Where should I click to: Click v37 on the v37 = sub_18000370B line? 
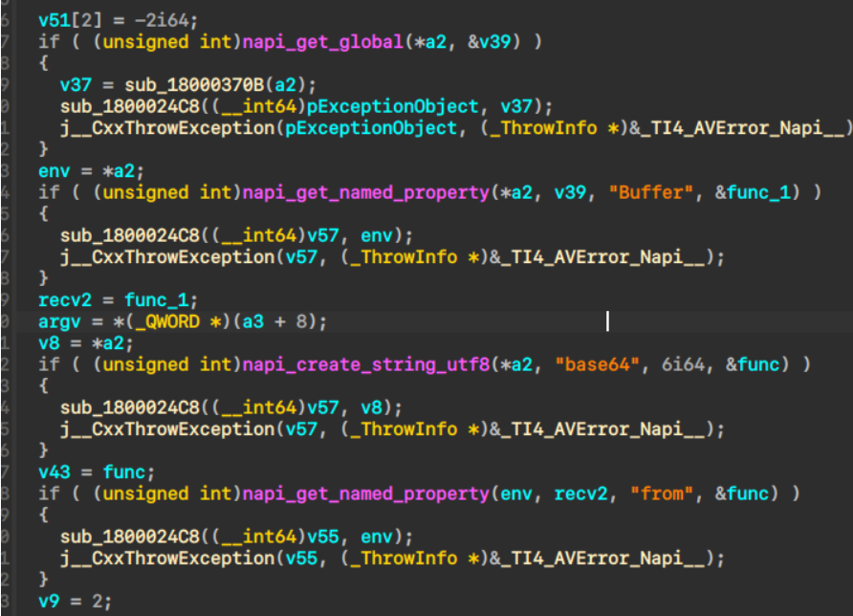coord(76,85)
